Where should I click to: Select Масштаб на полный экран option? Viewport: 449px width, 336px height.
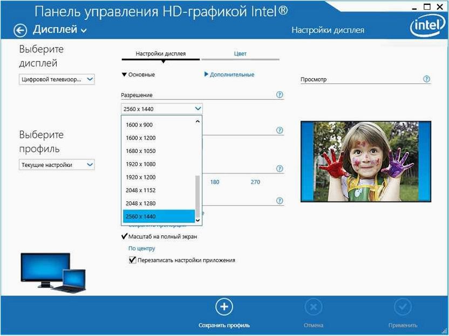coord(160,236)
